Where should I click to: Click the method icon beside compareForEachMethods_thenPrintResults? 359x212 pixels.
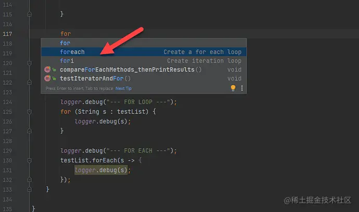pyautogui.click(x=47, y=69)
